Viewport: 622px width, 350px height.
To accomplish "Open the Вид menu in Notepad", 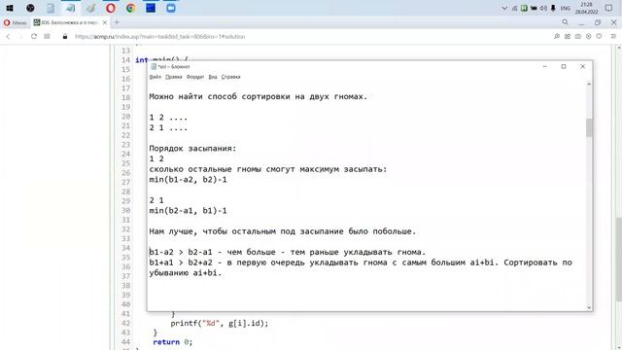I will click(x=213, y=77).
